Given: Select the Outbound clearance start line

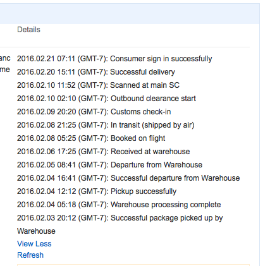Looking at the screenshot, I should pos(106,99).
